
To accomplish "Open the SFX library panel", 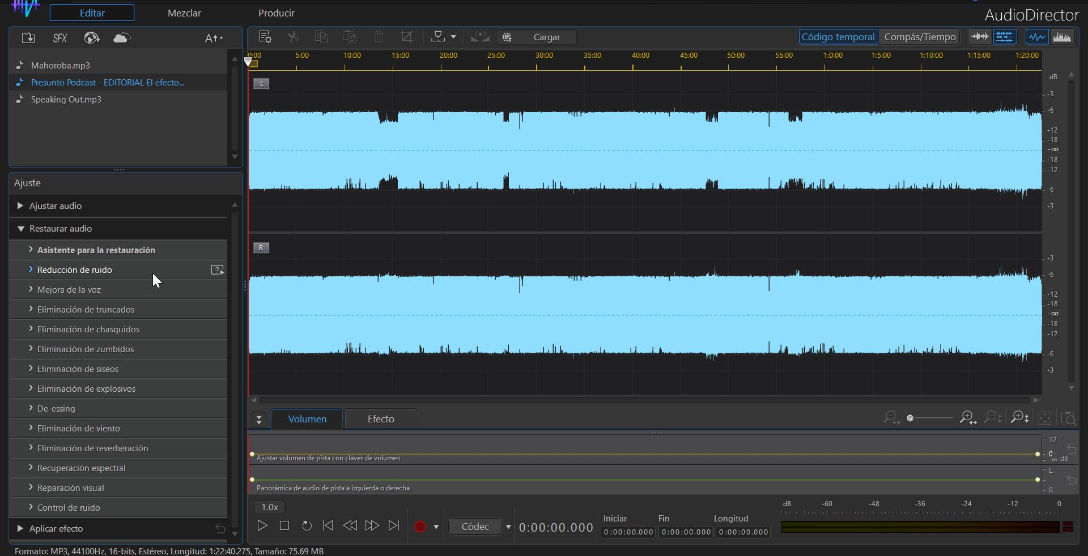I will [59, 38].
